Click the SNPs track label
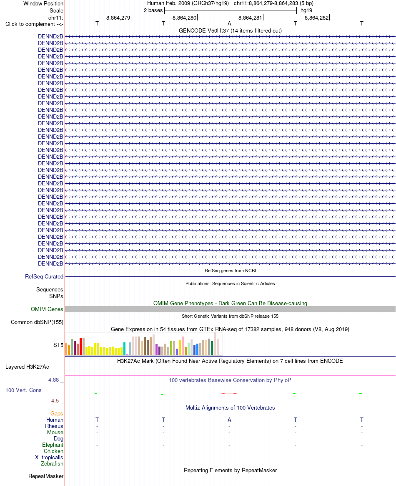The width and height of the screenshot is (396, 486). pyautogui.click(x=56, y=296)
